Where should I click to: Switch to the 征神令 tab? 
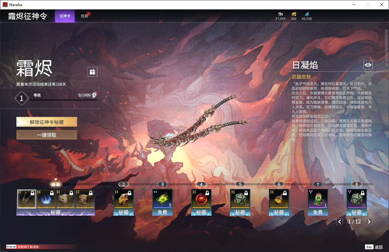pos(65,16)
